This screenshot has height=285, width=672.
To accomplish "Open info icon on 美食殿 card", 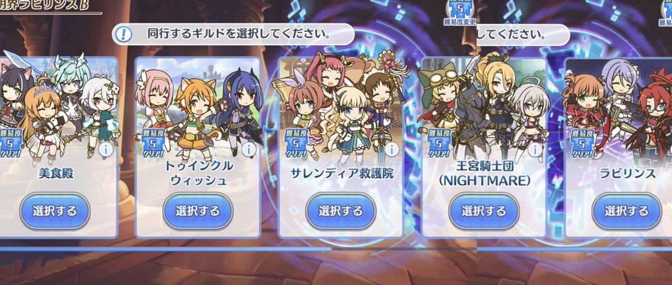I will (x=105, y=149).
